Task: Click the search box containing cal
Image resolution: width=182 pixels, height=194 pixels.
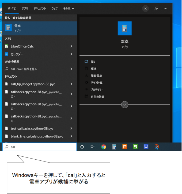Action: click(x=40, y=147)
